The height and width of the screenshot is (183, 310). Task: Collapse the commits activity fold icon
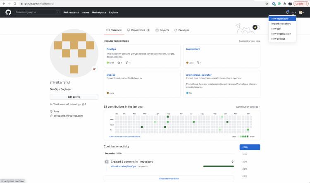[x=232, y=161]
